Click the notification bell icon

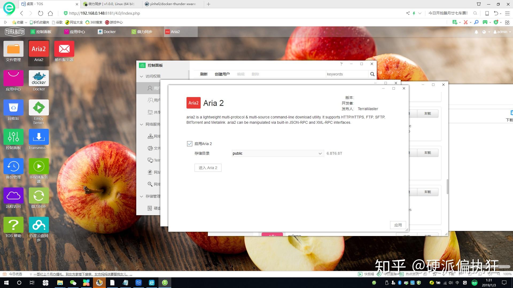coord(476,32)
